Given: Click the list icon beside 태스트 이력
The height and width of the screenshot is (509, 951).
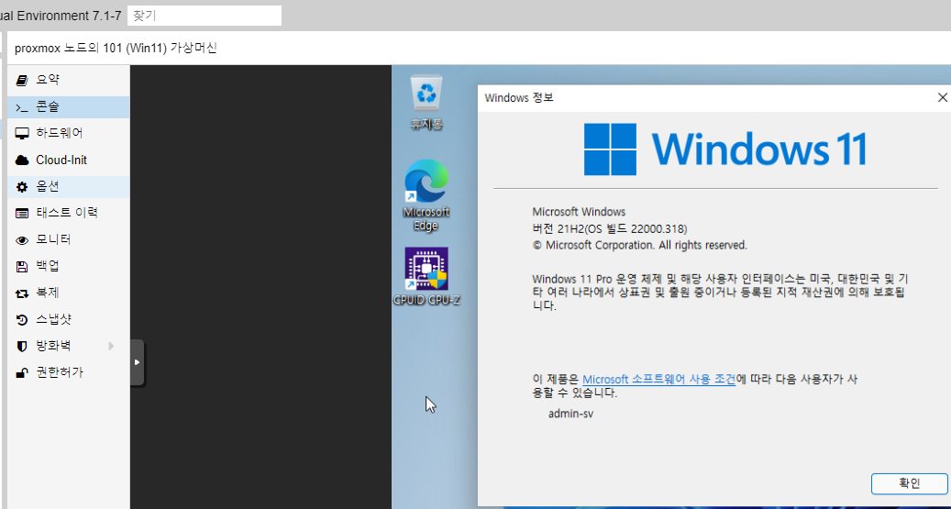Looking at the screenshot, I should click(x=22, y=213).
